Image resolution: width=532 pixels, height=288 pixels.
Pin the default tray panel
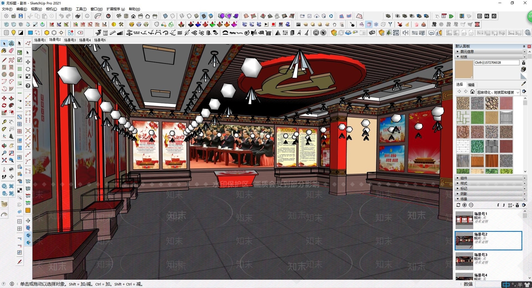pyautogui.click(x=524, y=46)
